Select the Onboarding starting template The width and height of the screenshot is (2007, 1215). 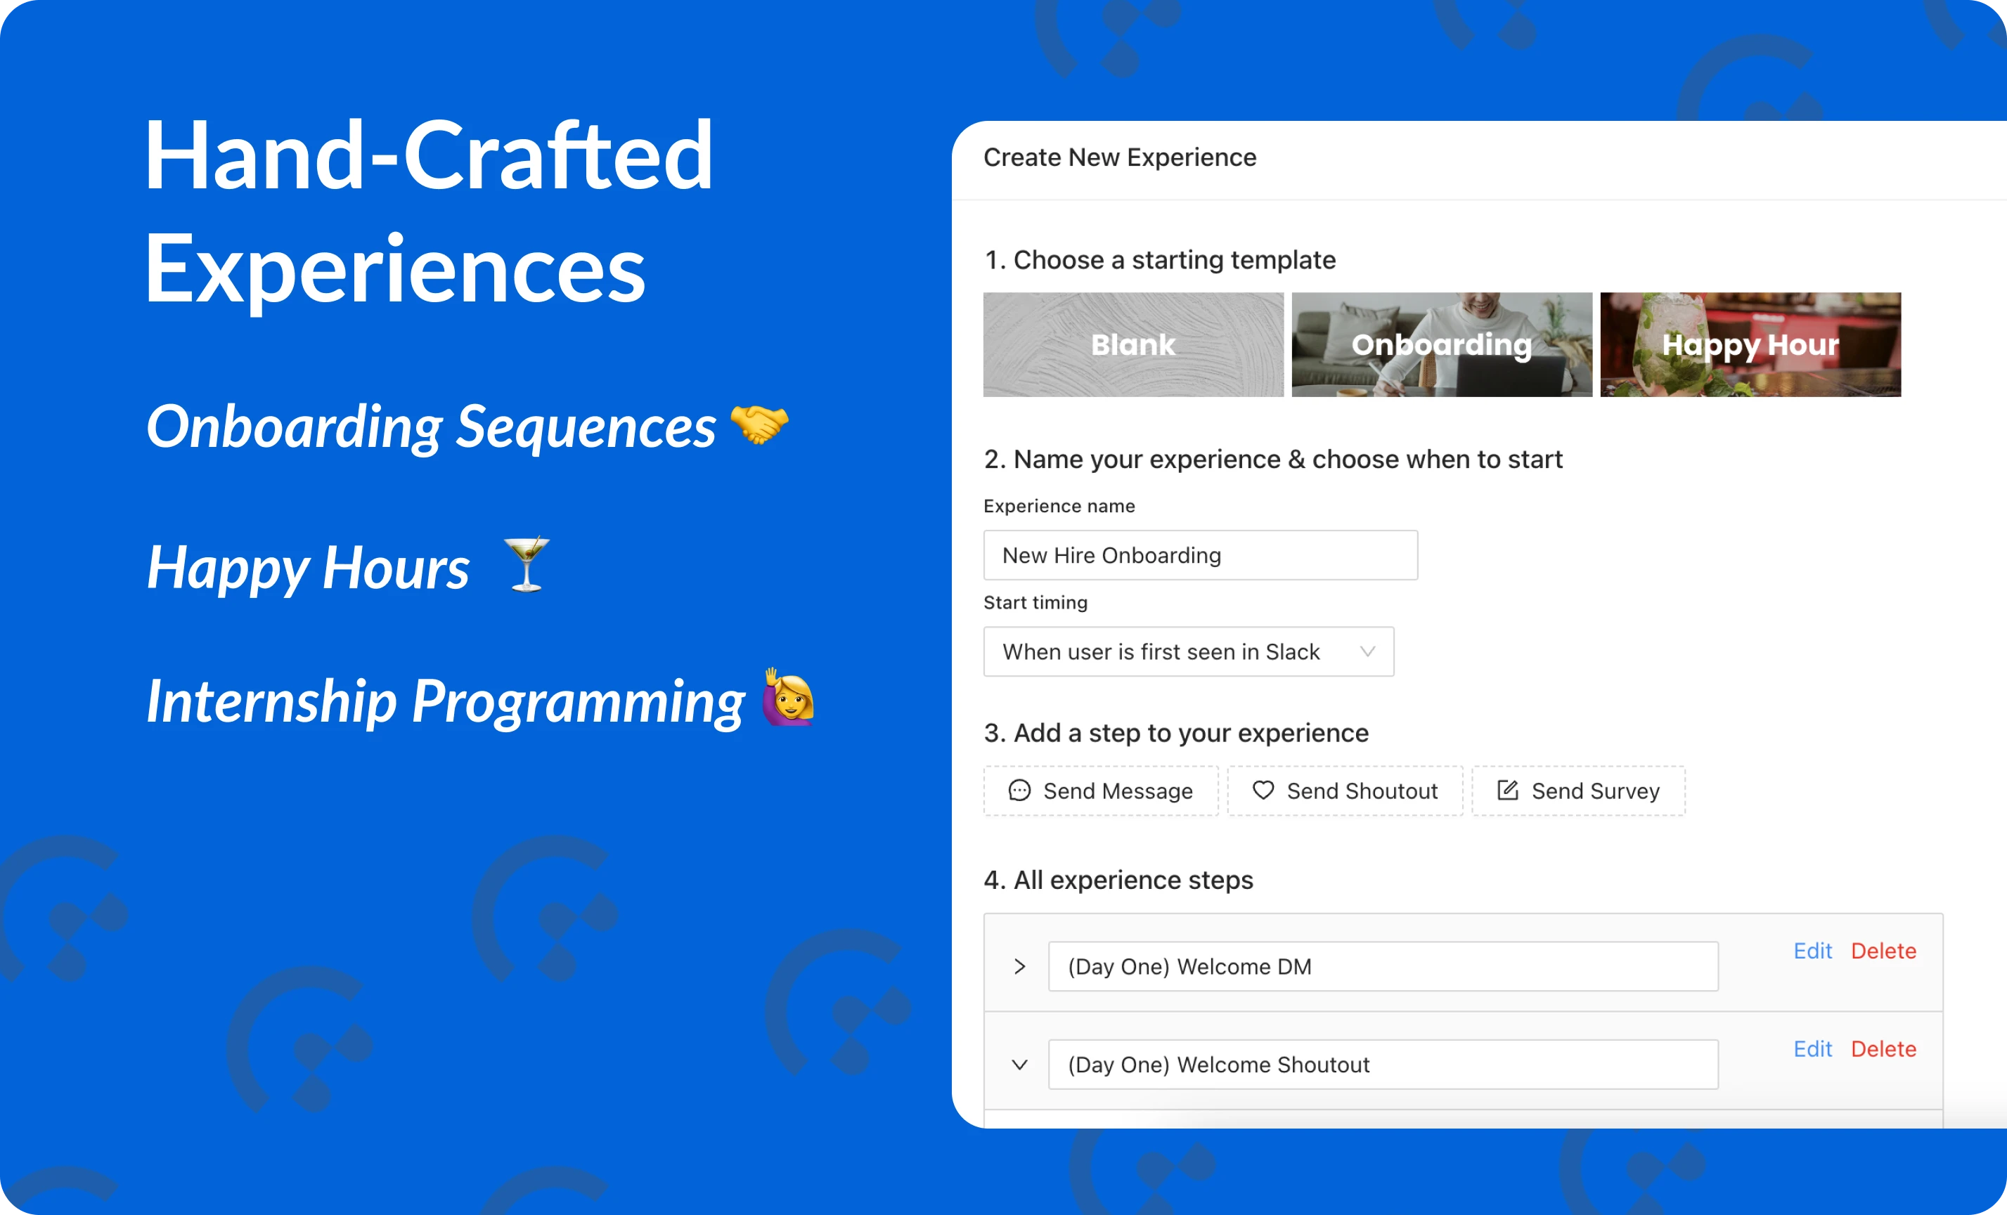click(x=1440, y=342)
